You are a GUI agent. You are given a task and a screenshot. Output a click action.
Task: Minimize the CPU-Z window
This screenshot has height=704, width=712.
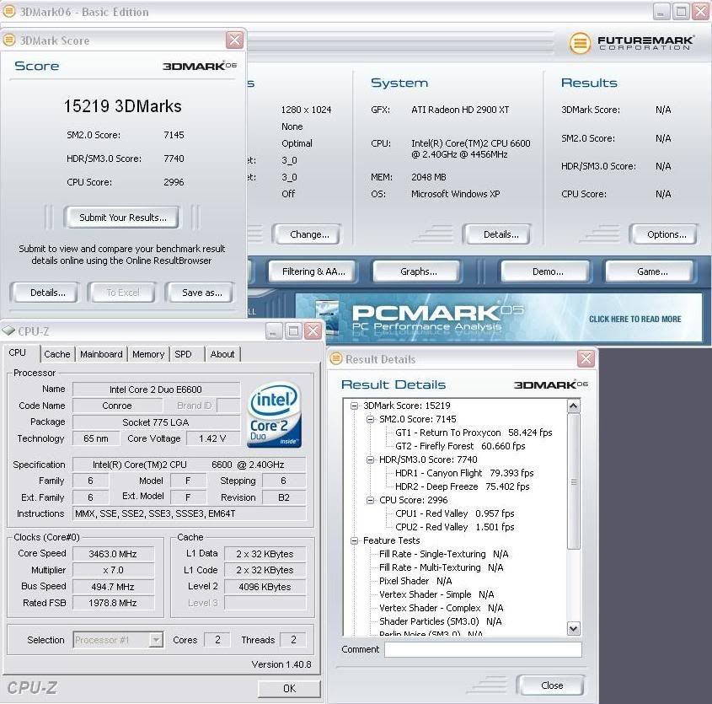(274, 331)
